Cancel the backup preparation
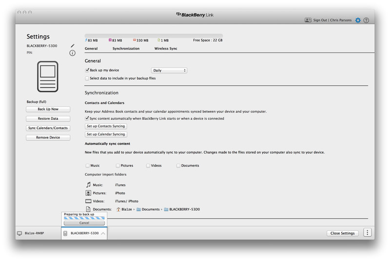This screenshot has height=261, width=390. point(84,223)
